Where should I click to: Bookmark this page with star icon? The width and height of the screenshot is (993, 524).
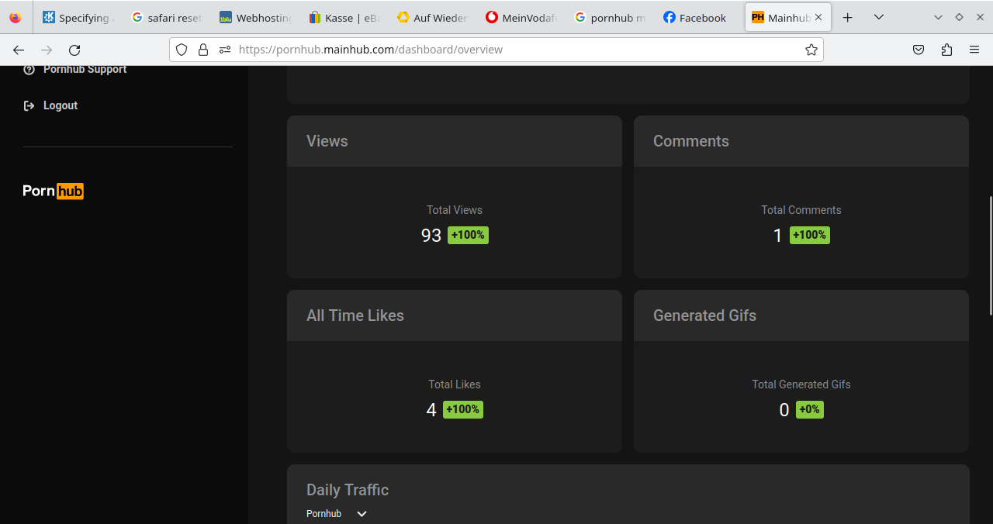click(x=811, y=50)
